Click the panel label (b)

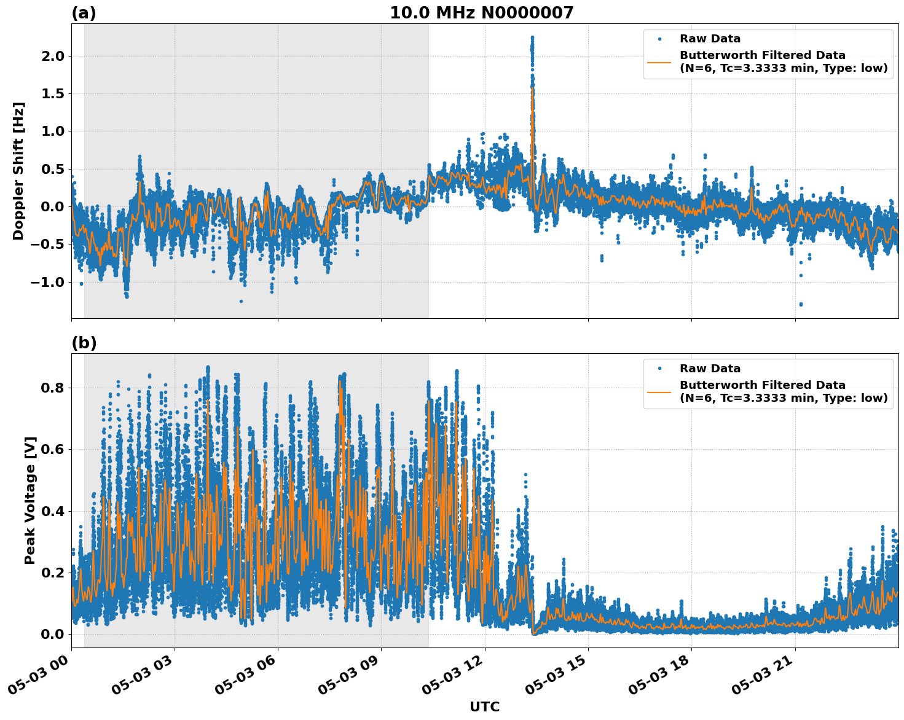[x=85, y=342]
